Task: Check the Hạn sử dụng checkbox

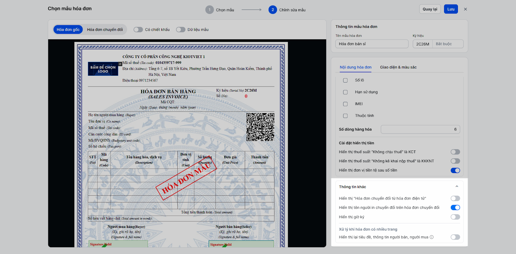Action: pyautogui.click(x=345, y=92)
